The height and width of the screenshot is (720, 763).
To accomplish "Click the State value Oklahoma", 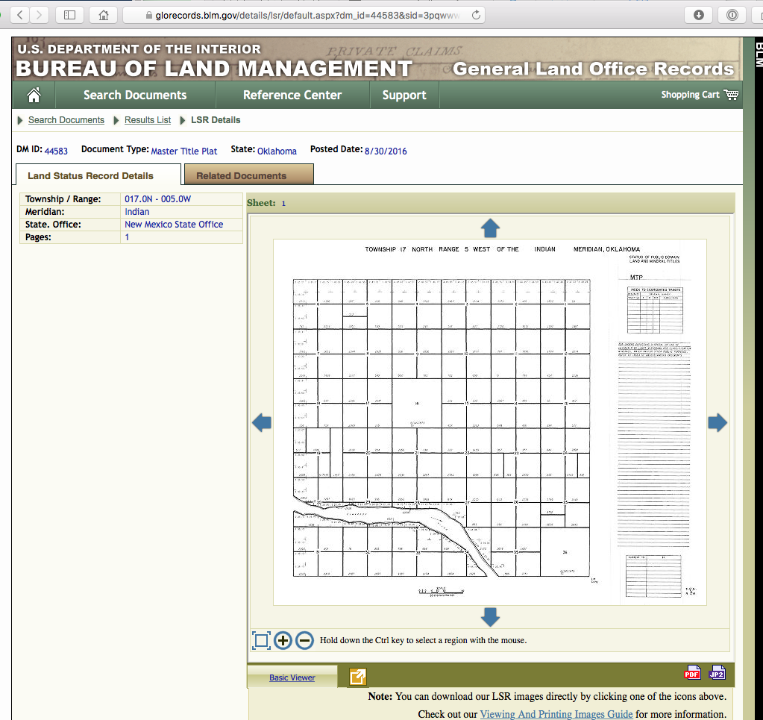I will (277, 151).
